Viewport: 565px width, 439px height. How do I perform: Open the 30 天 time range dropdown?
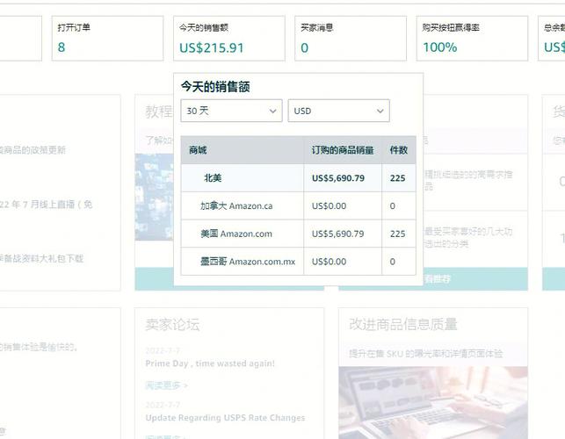[231, 111]
